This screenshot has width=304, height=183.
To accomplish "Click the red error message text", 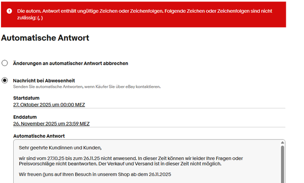I will tap(145, 14).
